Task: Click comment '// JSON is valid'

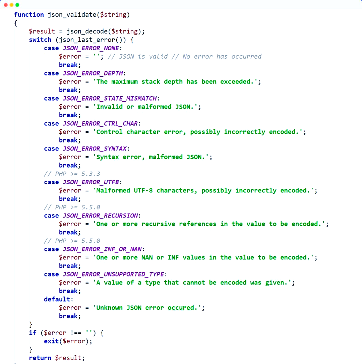Action: (137, 56)
